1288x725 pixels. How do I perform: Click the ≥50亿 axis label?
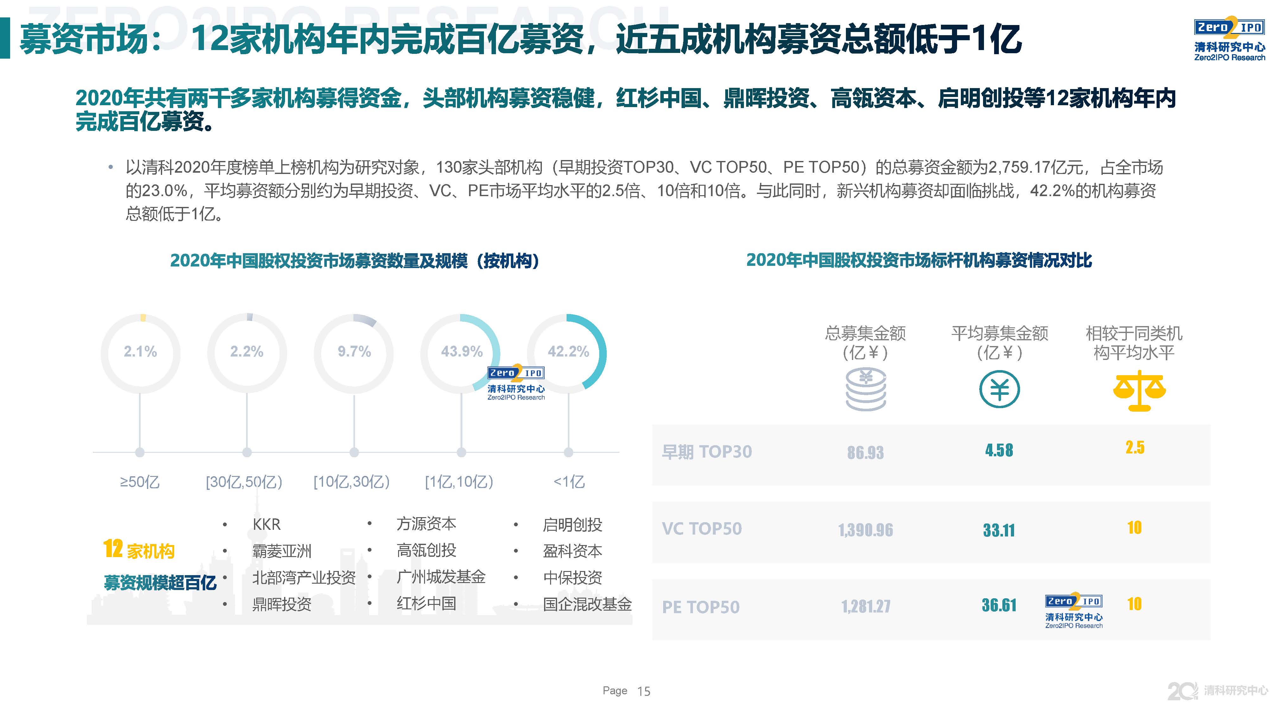pos(139,482)
